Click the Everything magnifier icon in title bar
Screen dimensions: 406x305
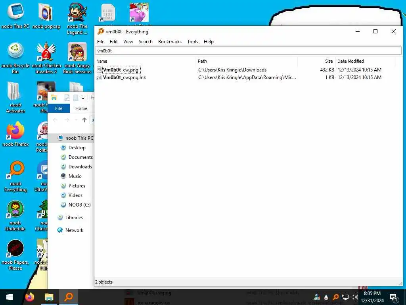(100, 31)
